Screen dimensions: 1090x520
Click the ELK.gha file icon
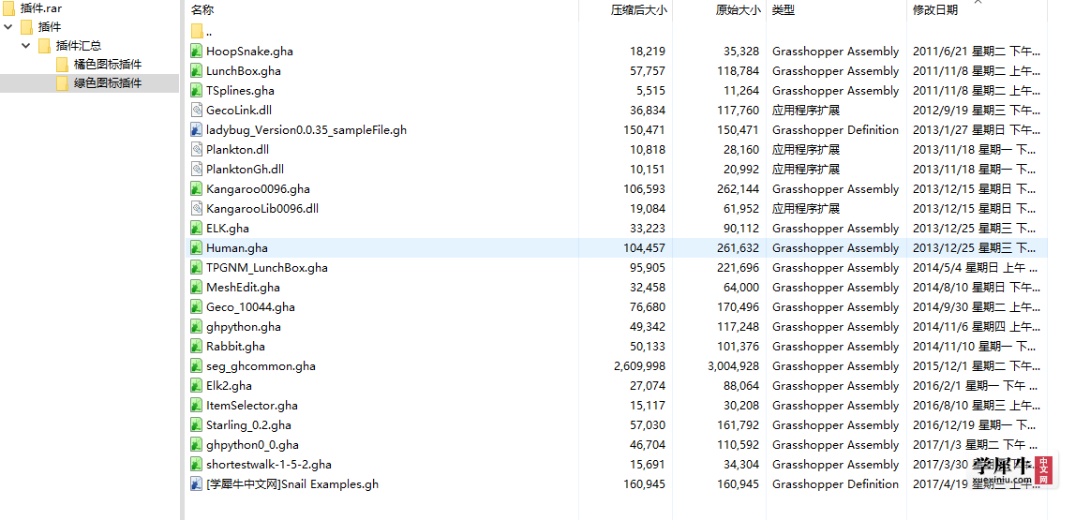point(197,228)
